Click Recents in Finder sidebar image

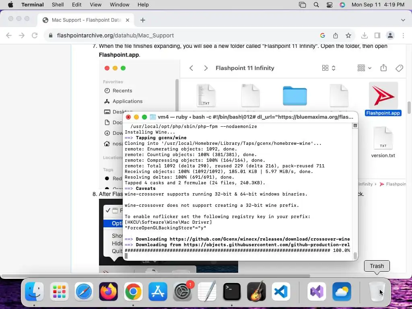[118, 91]
